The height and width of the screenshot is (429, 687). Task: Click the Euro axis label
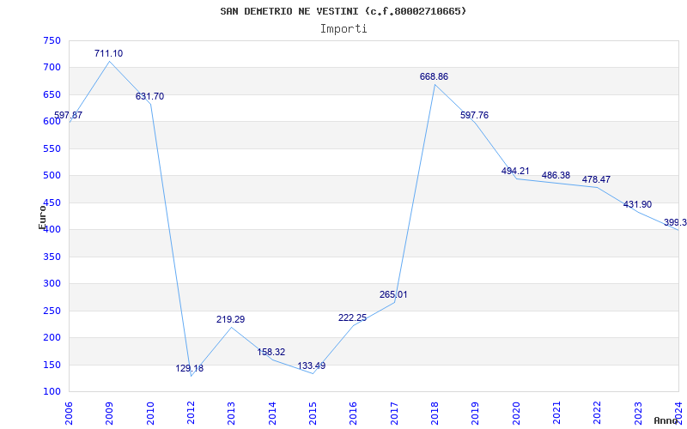pos(42,217)
